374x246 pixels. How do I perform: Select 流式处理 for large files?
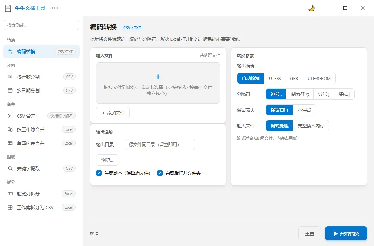[x=279, y=126]
